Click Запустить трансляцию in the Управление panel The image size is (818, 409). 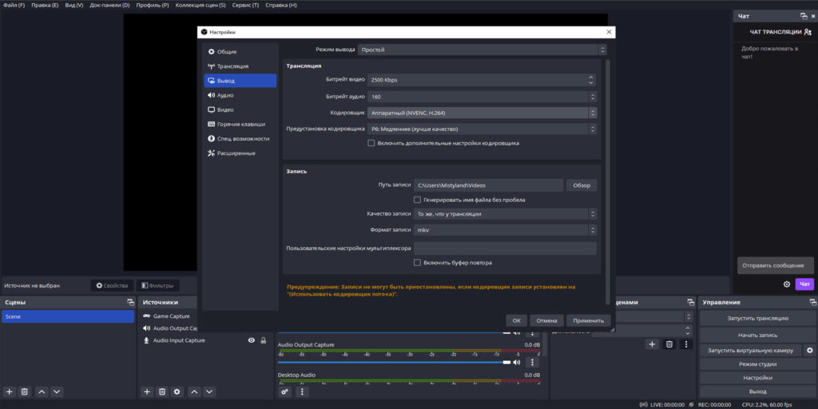[x=757, y=318]
